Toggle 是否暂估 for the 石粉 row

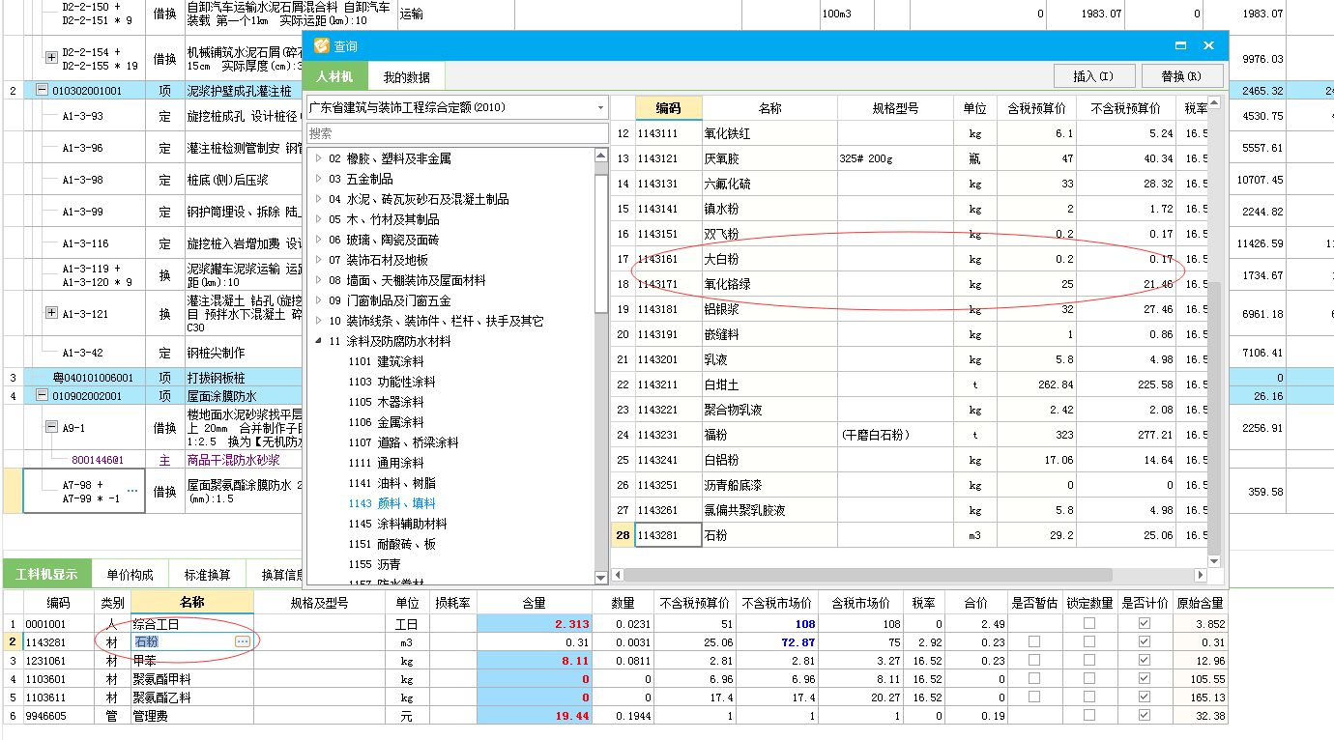[1035, 641]
